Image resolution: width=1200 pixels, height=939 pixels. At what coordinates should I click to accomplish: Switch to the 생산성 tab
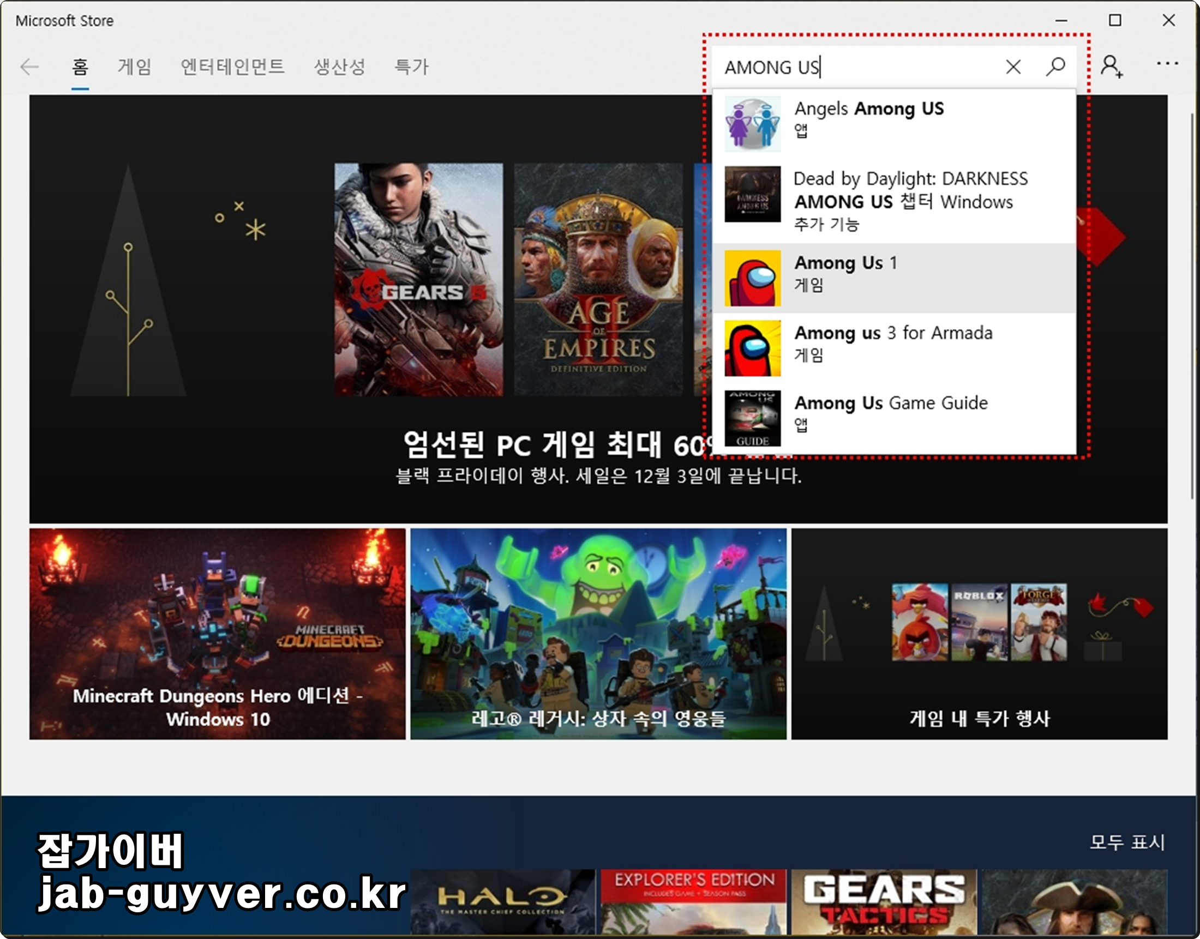(339, 67)
